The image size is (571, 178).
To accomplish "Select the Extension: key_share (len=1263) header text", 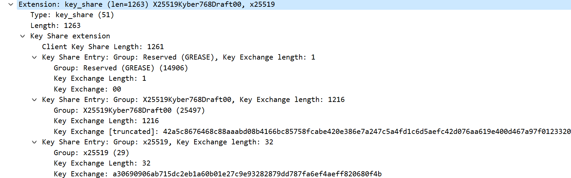I will [x=146, y=4].
